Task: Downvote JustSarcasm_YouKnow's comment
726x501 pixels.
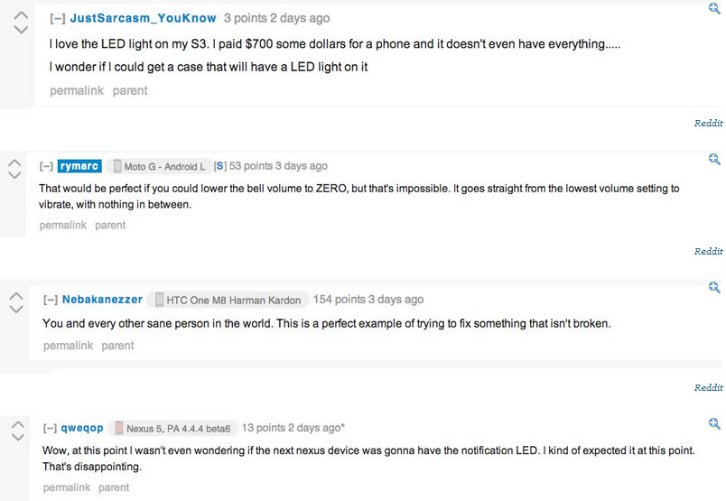Action: pyautogui.click(x=21, y=30)
